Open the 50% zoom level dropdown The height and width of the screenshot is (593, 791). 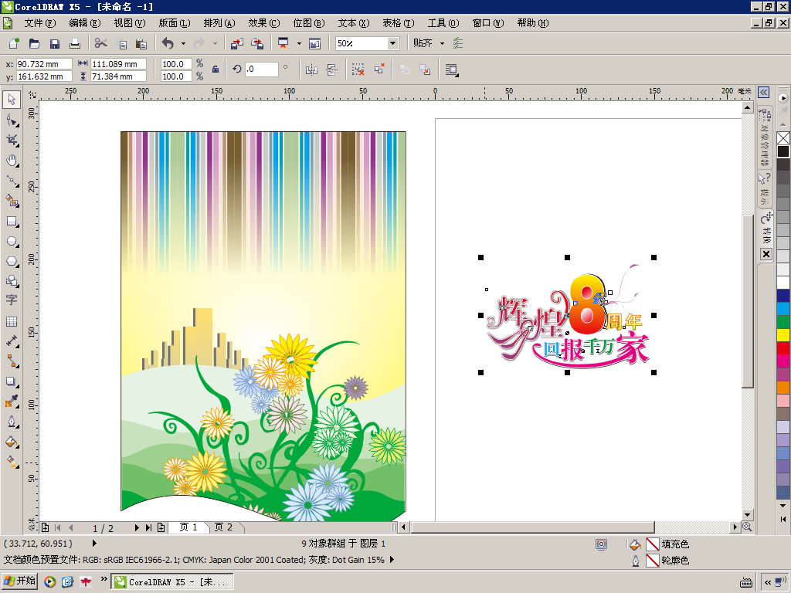tap(392, 43)
